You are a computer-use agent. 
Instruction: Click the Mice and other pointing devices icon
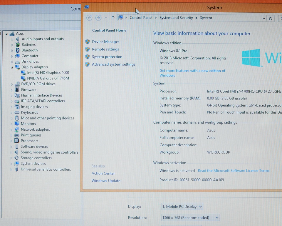[x=17, y=118]
